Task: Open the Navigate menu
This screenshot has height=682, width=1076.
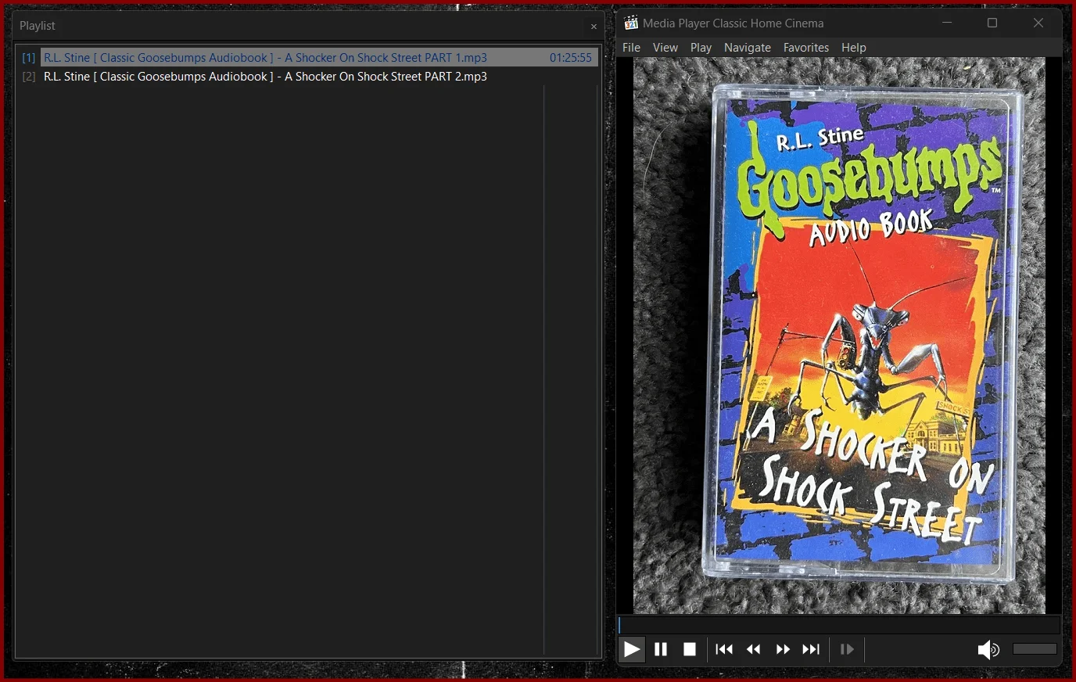Action: click(x=748, y=48)
